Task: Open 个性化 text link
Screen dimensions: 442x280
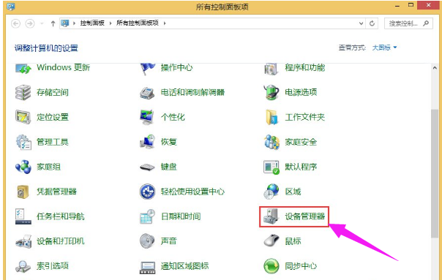Action: point(173,117)
